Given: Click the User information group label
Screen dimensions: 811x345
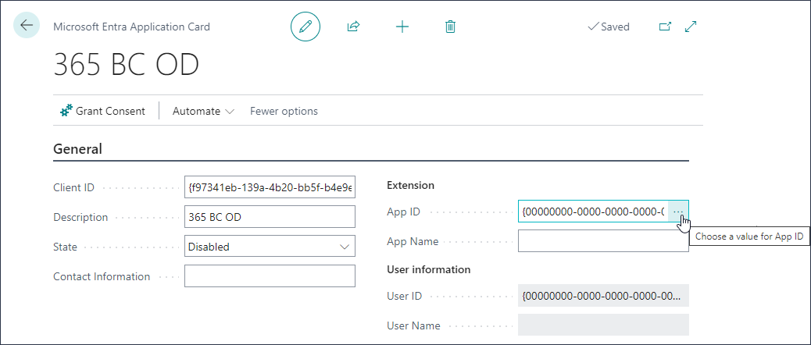Looking at the screenshot, I should [x=429, y=269].
